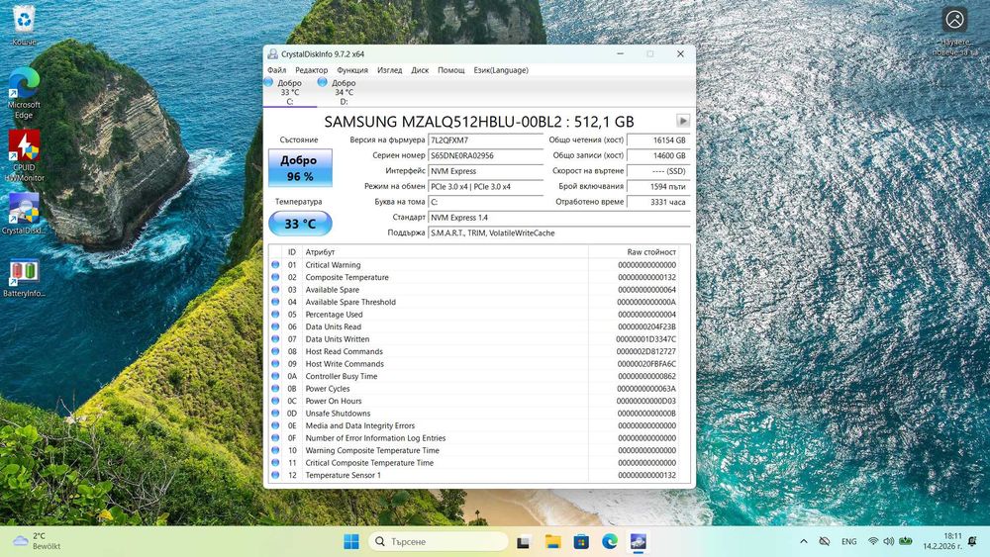
Task: Open CrystalDiskInfo desktop shortcut
Action: 24,214
